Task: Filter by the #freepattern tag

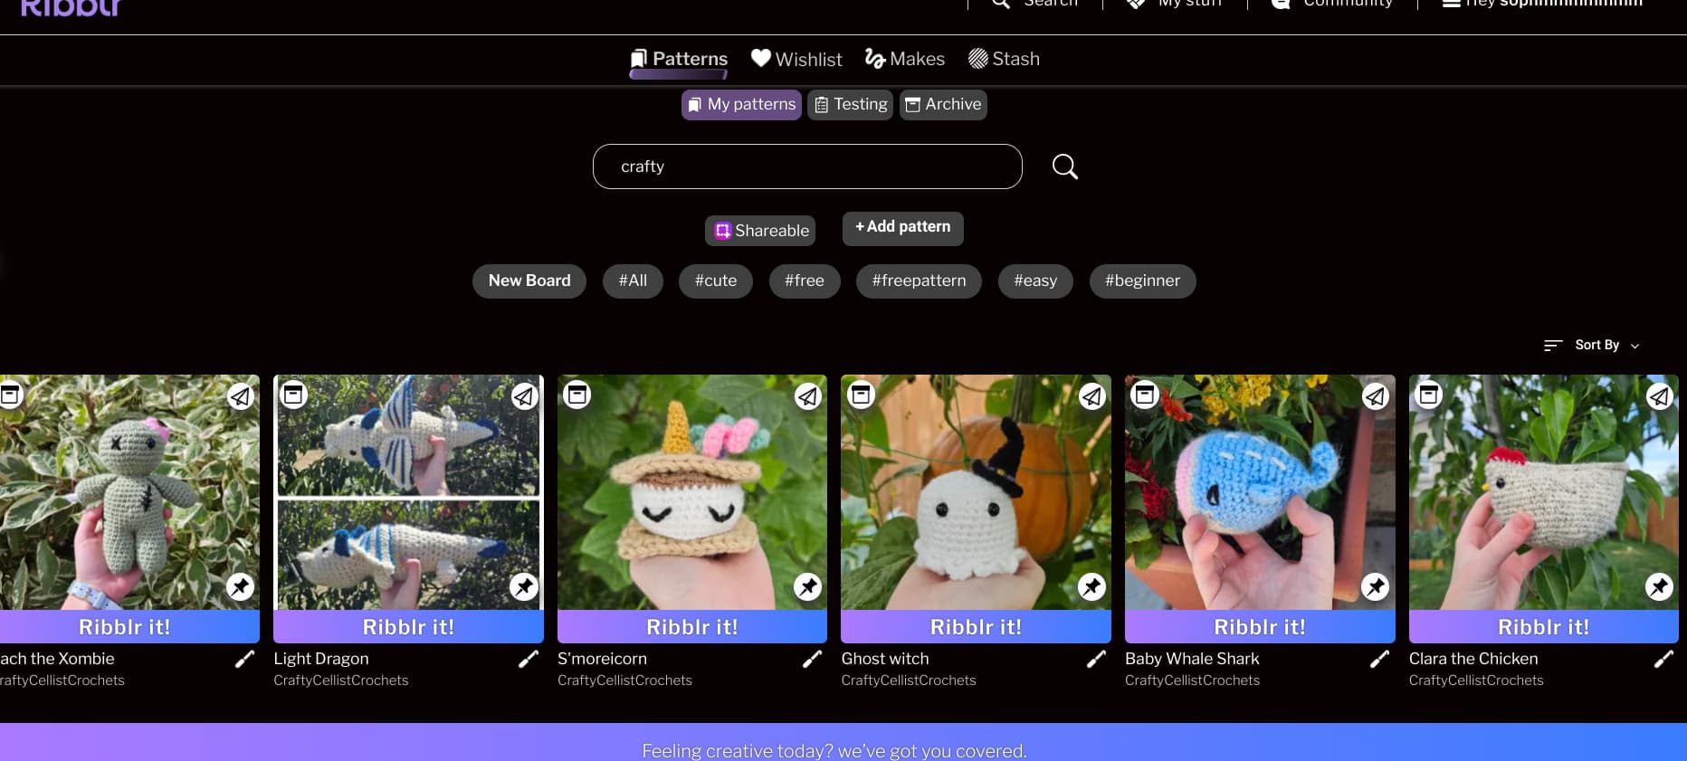Action: [x=919, y=281]
